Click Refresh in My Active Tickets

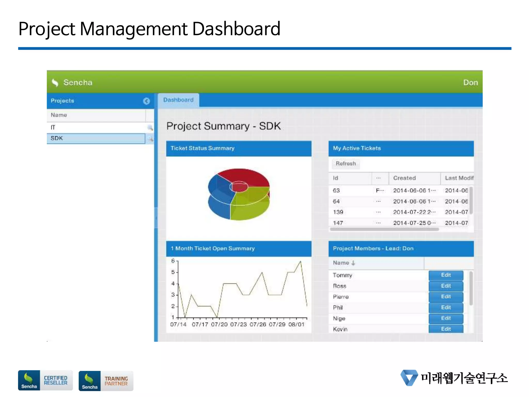click(x=346, y=164)
